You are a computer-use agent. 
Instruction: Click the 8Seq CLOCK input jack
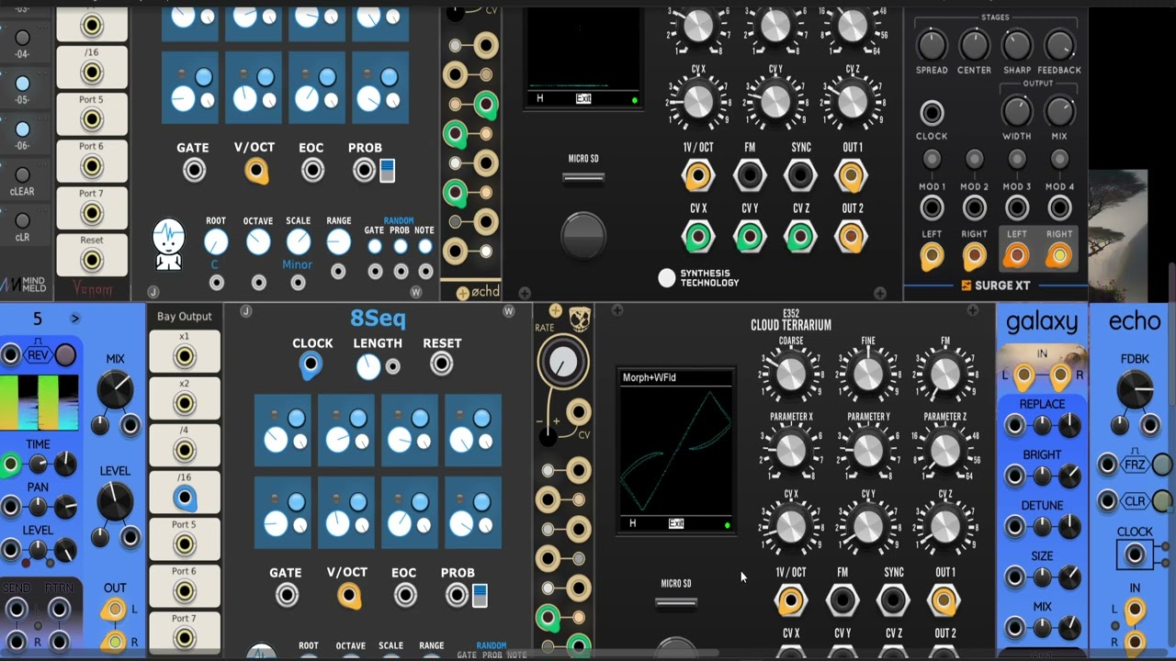click(x=311, y=364)
